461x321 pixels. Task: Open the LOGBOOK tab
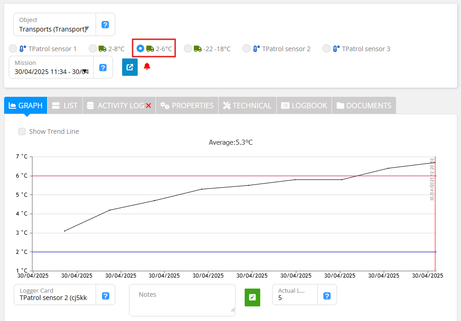pos(304,105)
